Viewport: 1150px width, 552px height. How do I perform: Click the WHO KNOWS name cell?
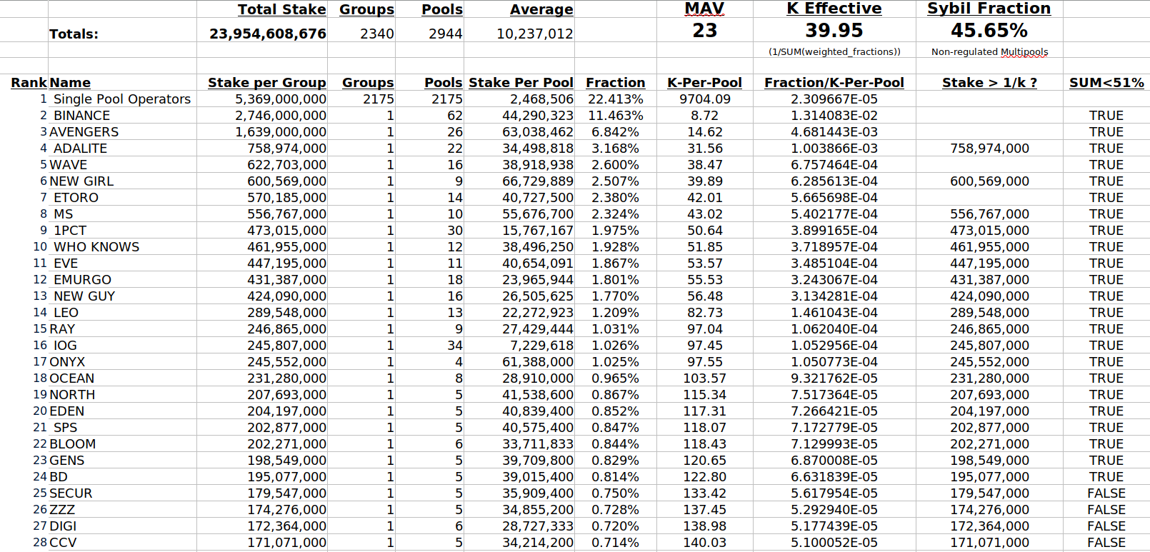(96, 247)
